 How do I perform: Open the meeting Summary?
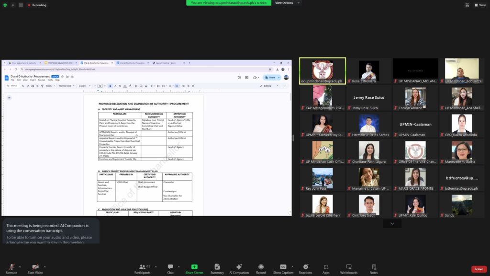(217, 268)
